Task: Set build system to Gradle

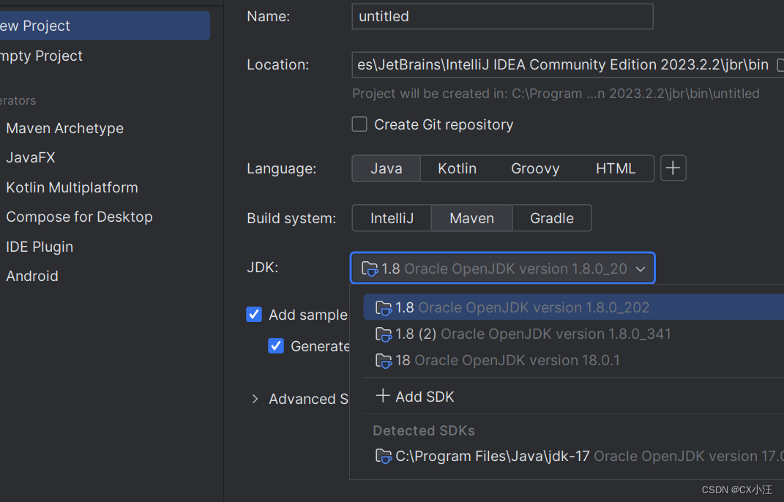Action: pos(552,218)
